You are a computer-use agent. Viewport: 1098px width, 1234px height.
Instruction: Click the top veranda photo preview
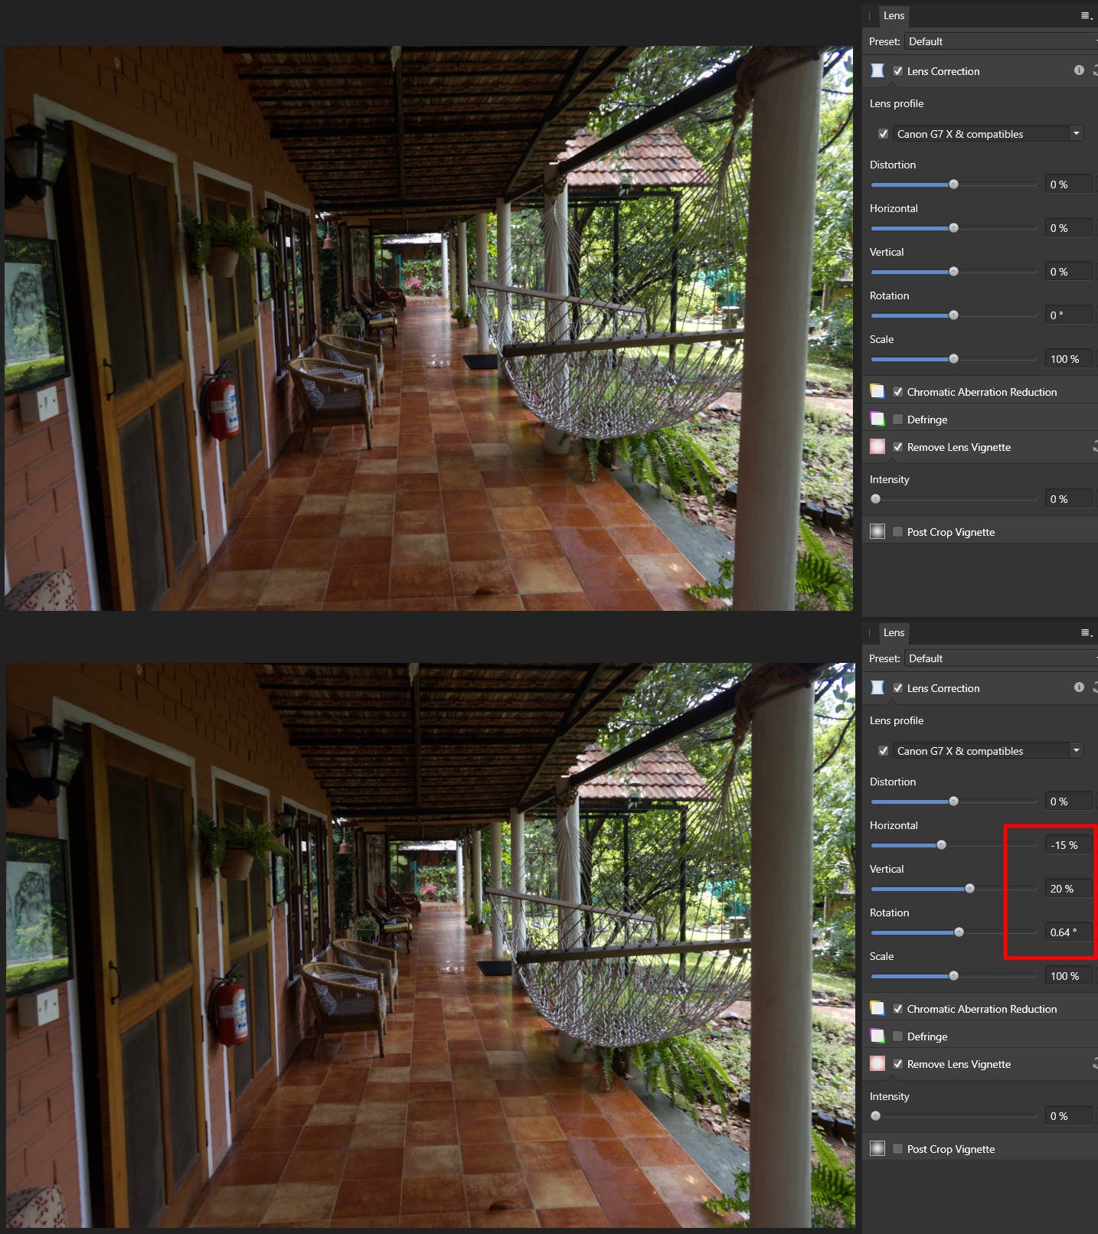tap(429, 328)
